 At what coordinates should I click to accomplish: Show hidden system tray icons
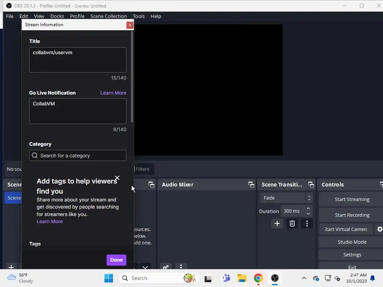click(x=304, y=278)
